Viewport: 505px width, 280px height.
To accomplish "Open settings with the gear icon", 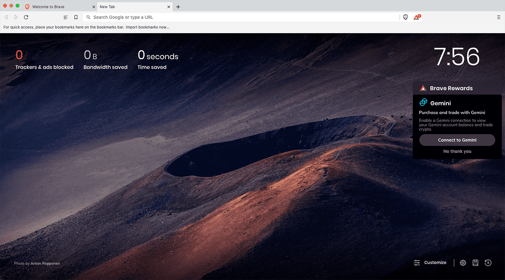I will pos(462,262).
